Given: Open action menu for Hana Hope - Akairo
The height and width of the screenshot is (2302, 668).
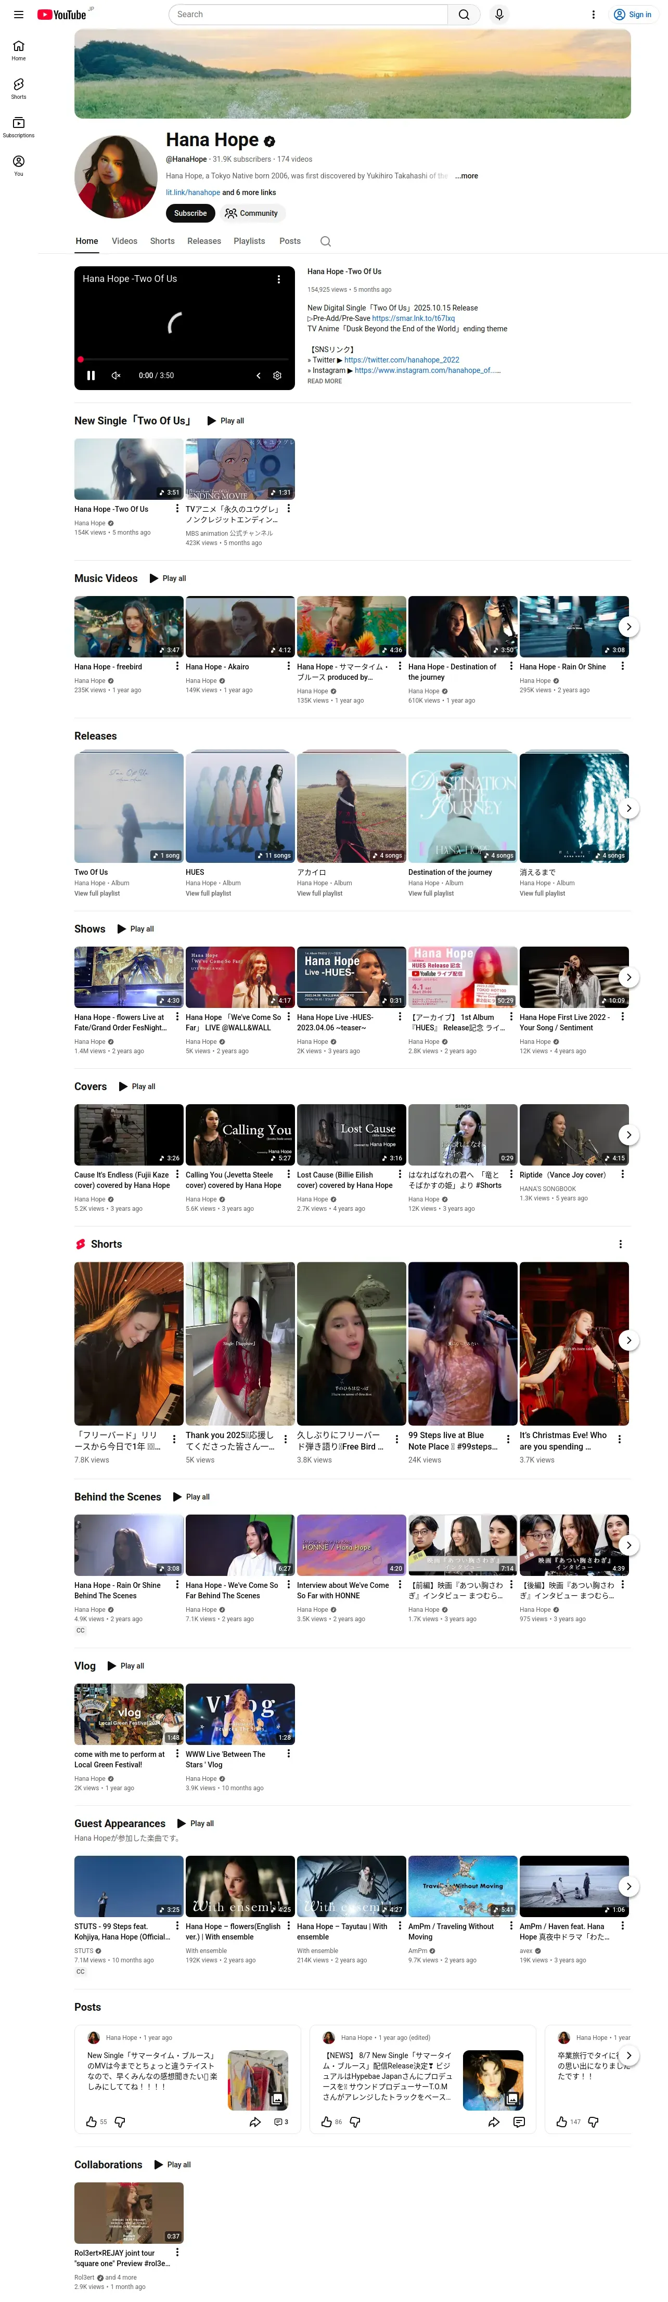Looking at the screenshot, I should [x=288, y=666].
